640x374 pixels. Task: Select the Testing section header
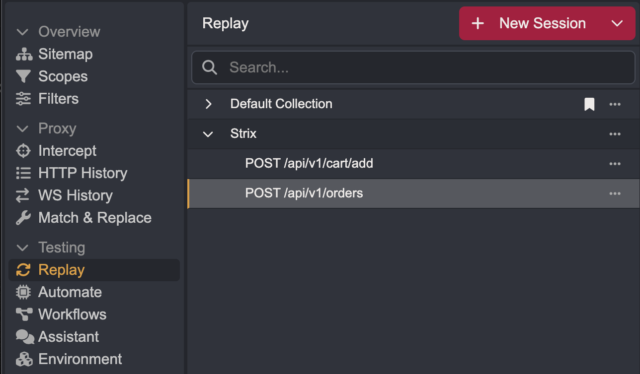62,248
